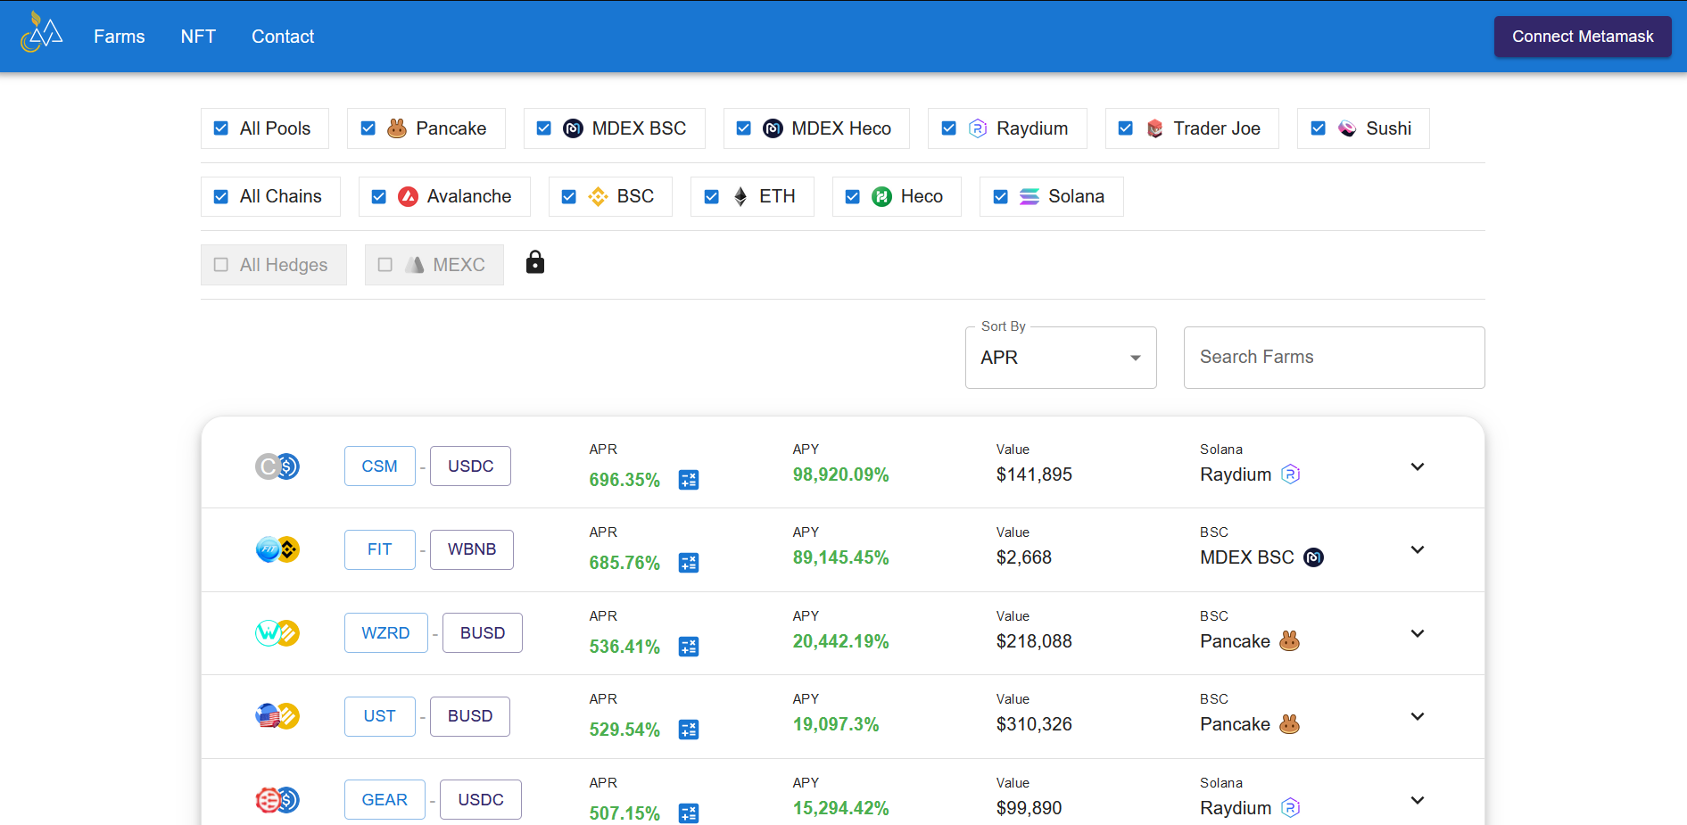Viewport: 1687px width, 825px height.
Task: Uncheck the Raydium pool filter
Action: pyautogui.click(x=949, y=128)
